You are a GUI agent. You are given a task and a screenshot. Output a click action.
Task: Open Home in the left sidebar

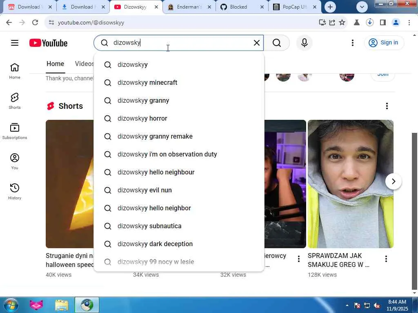15,71
